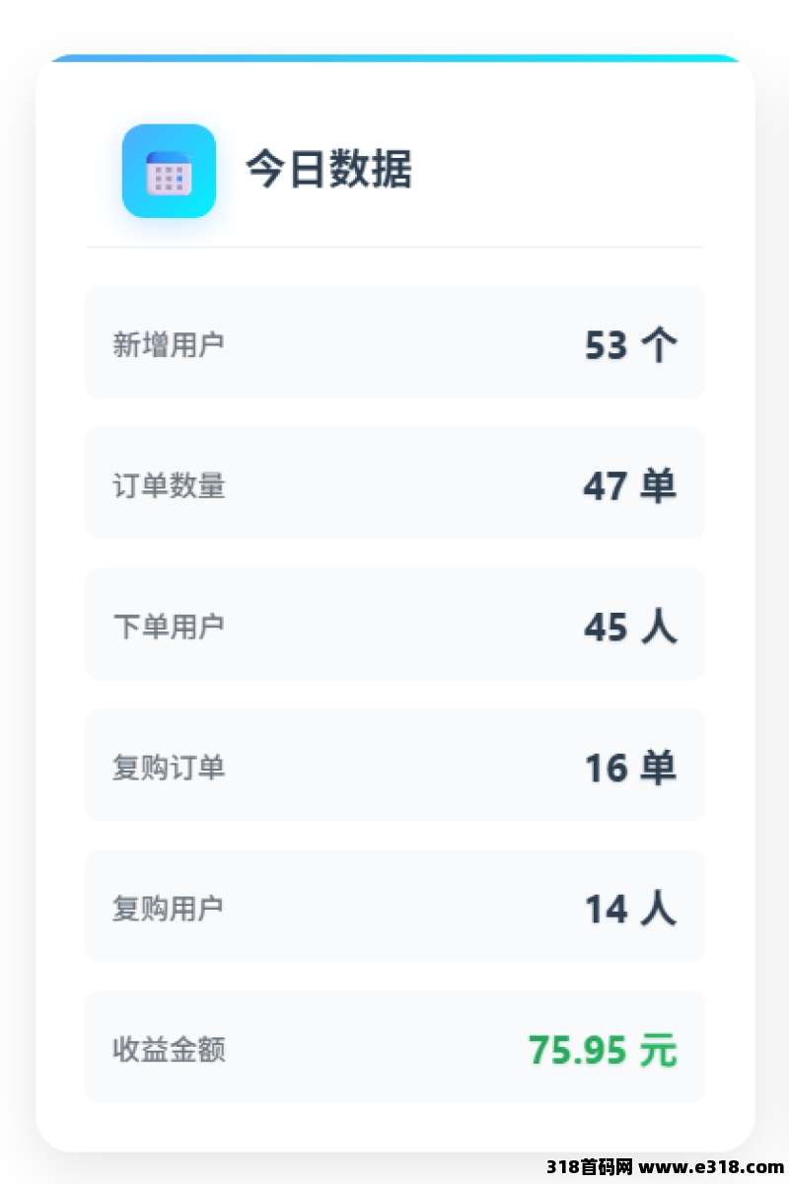789x1184 pixels.
Task: Click the gradient bar atop the card
Action: point(394,58)
